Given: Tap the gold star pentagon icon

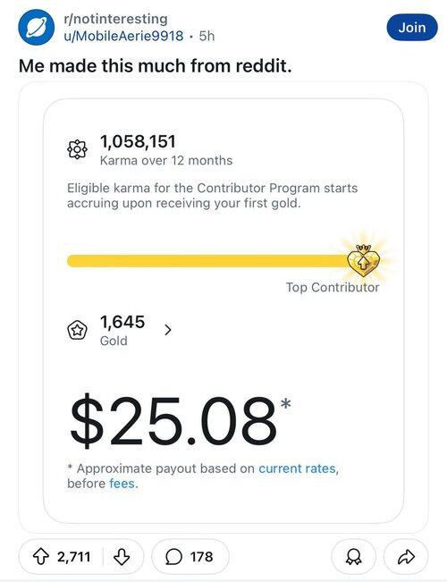Looking at the screenshot, I should pyautogui.click(x=77, y=330).
